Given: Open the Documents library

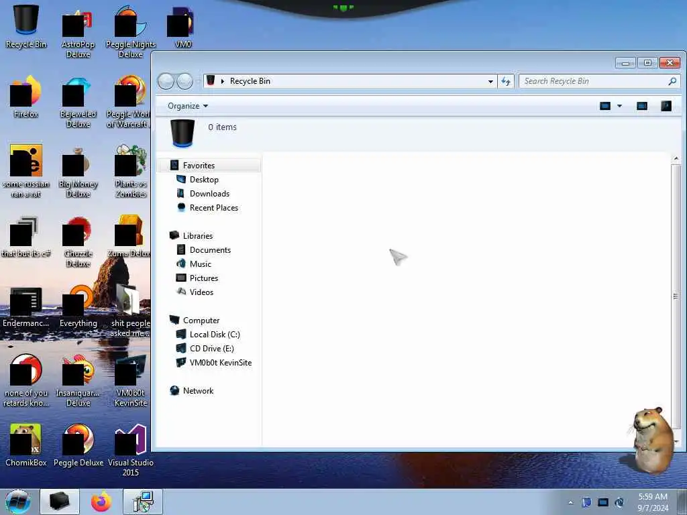Looking at the screenshot, I should (x=210, y=249).
